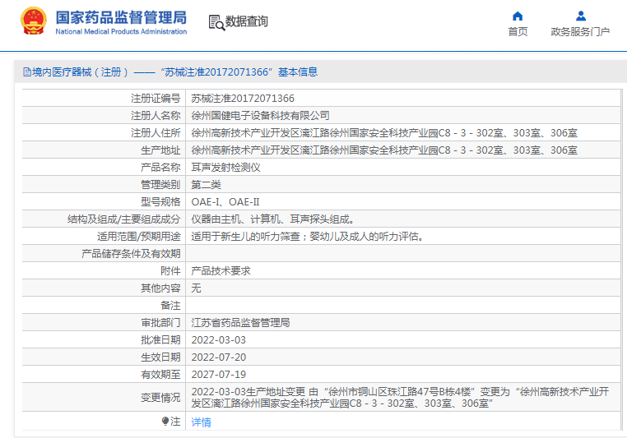Viewport: 627px width, 438px height.
Task: Click the 有效期至 label
Action: pos(160,374)
